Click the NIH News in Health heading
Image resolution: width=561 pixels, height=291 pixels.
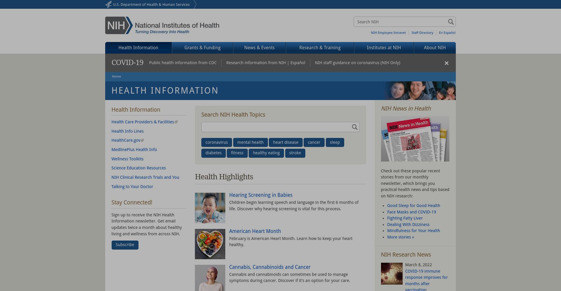pos(406,109)
